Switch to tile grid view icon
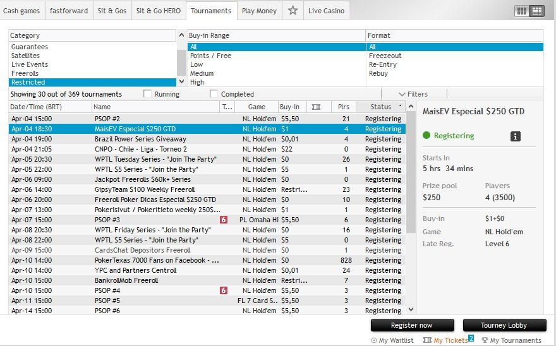This screenshot has height=346, width=556. 522,11
